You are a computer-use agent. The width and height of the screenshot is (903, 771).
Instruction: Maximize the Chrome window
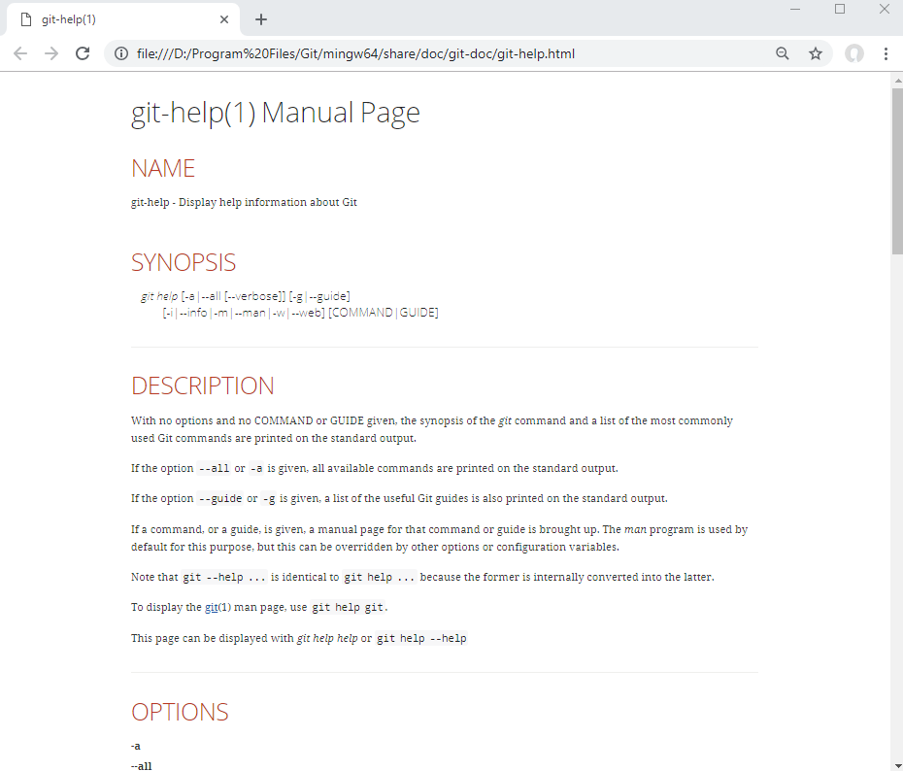[840, 10]
